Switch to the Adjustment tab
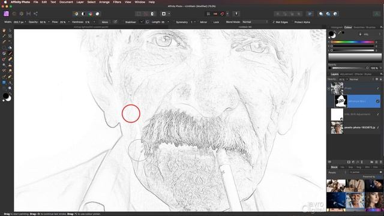The height and width of the screenshot is (216, 384). pyautogui.click(x=346, y=74)
